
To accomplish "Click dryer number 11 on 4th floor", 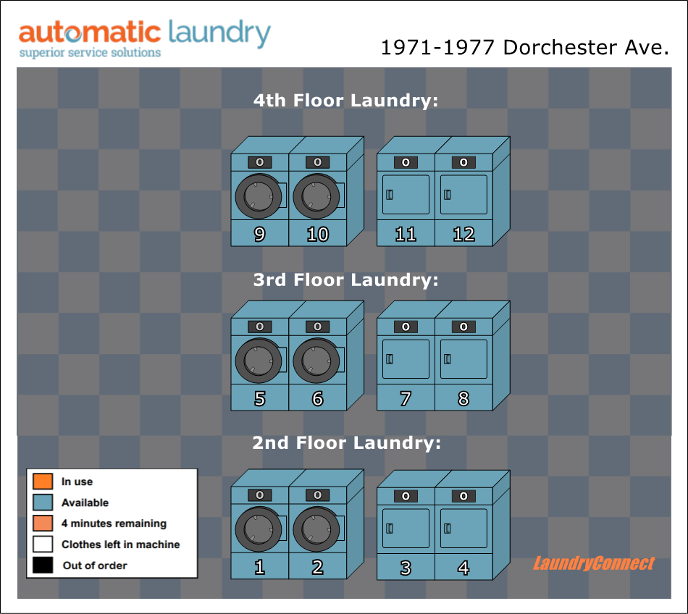I will [406, 199].
